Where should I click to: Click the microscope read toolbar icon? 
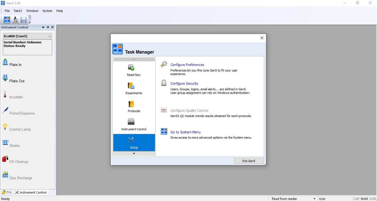(15, 20)
